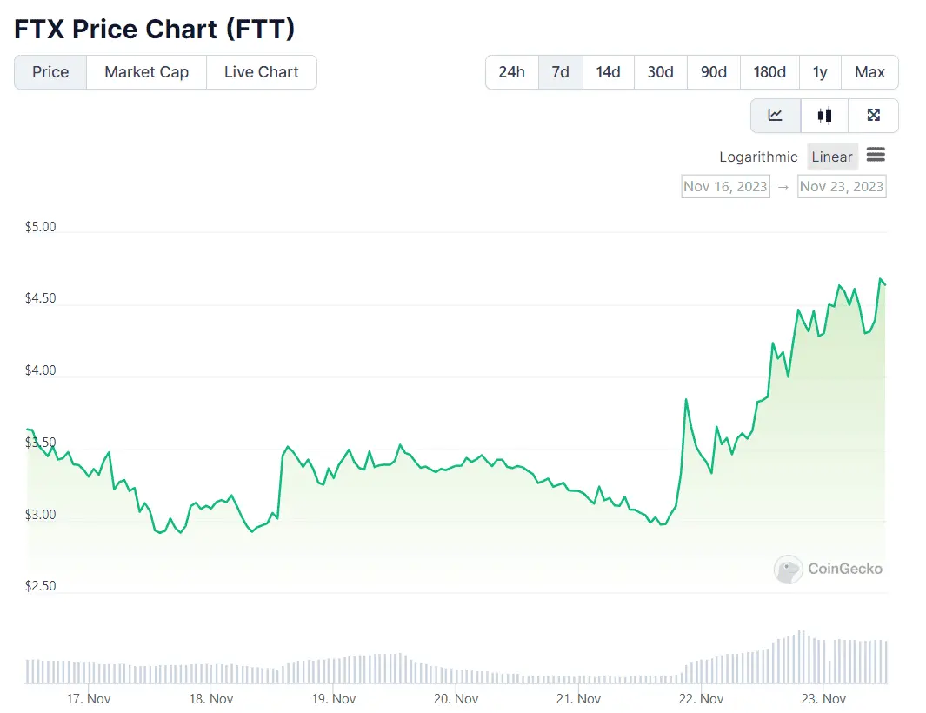926x713 pixels.
Task: Switch to the Market Cap tab
Action: coord(145,72)
